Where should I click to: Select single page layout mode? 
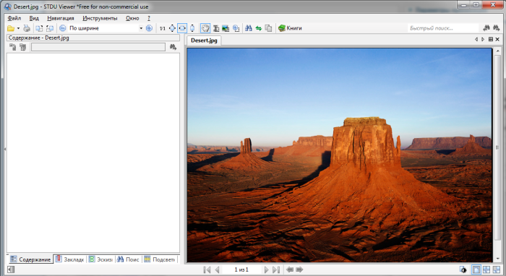(476, 269)
